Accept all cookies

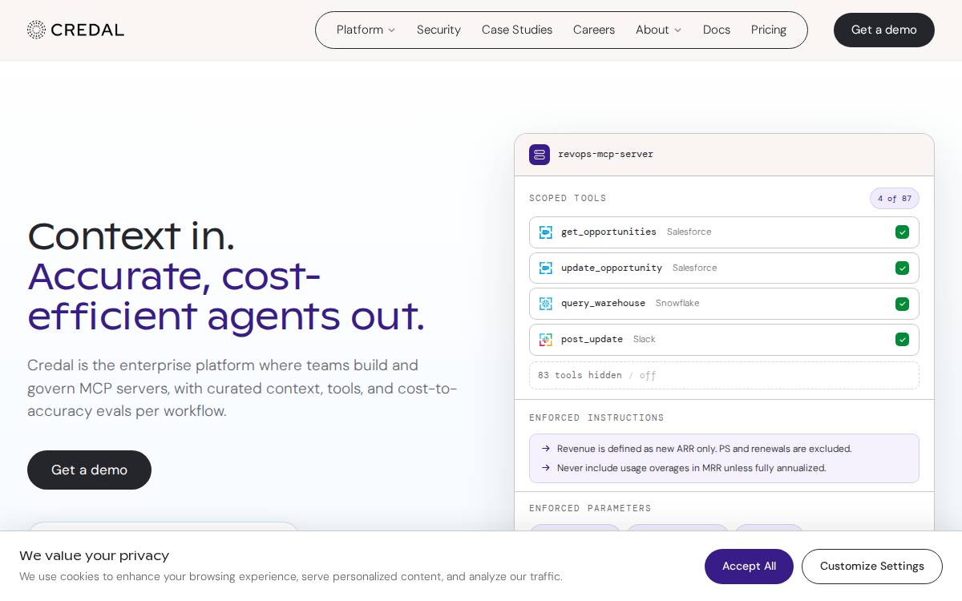749,567
